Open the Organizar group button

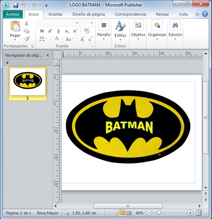point(157,30)
